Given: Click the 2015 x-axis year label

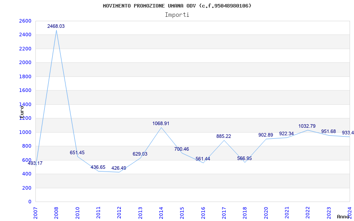Looking at the screenshot, I should [x=182, y=213].
